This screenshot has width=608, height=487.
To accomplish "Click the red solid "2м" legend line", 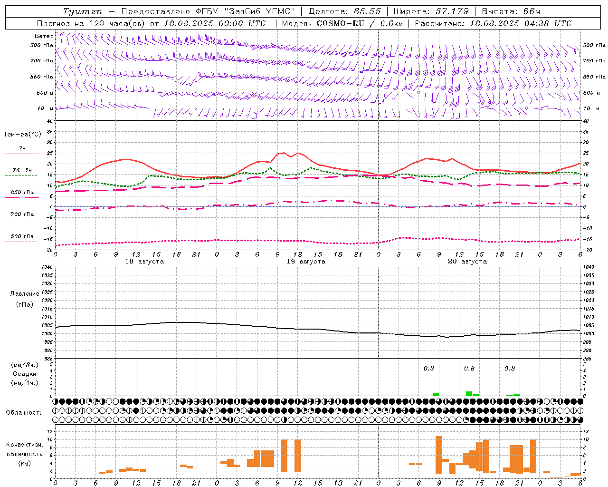I will [22, 154].
